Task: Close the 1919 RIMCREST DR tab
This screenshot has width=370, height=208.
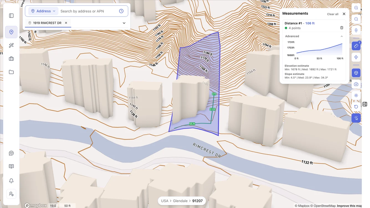Action: (66, 23)
